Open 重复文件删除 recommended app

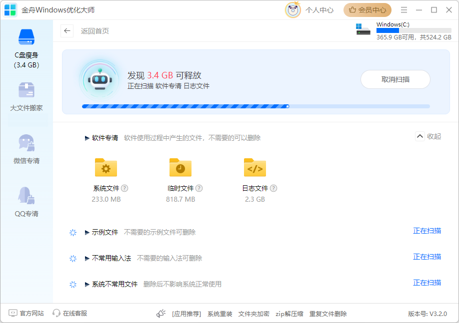click(328, 314)
